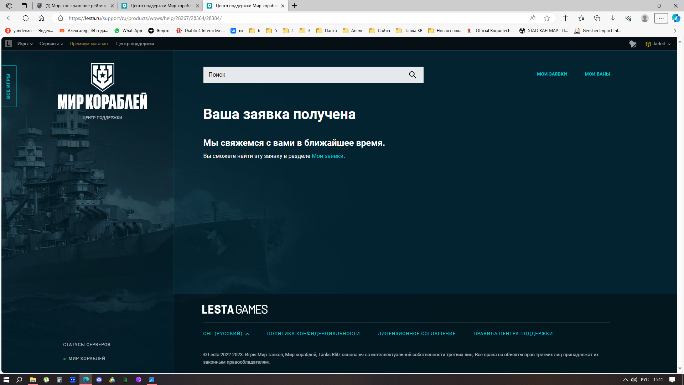
Task: Switch to the Морское сражение рейтинг tab
Action: click(x=75, y=6)
